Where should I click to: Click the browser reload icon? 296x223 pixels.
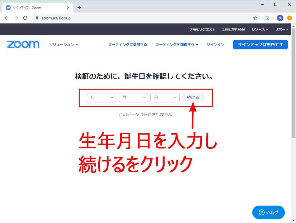25,18
